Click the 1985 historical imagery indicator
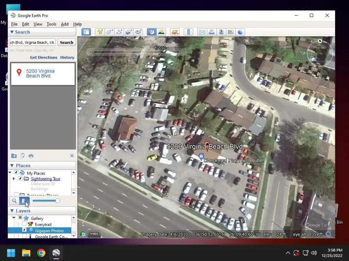 click(94, 234)
